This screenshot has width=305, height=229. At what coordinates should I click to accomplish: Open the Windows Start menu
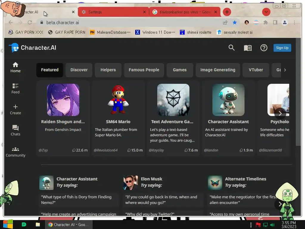pyautogui.click(x=8, y=224)
